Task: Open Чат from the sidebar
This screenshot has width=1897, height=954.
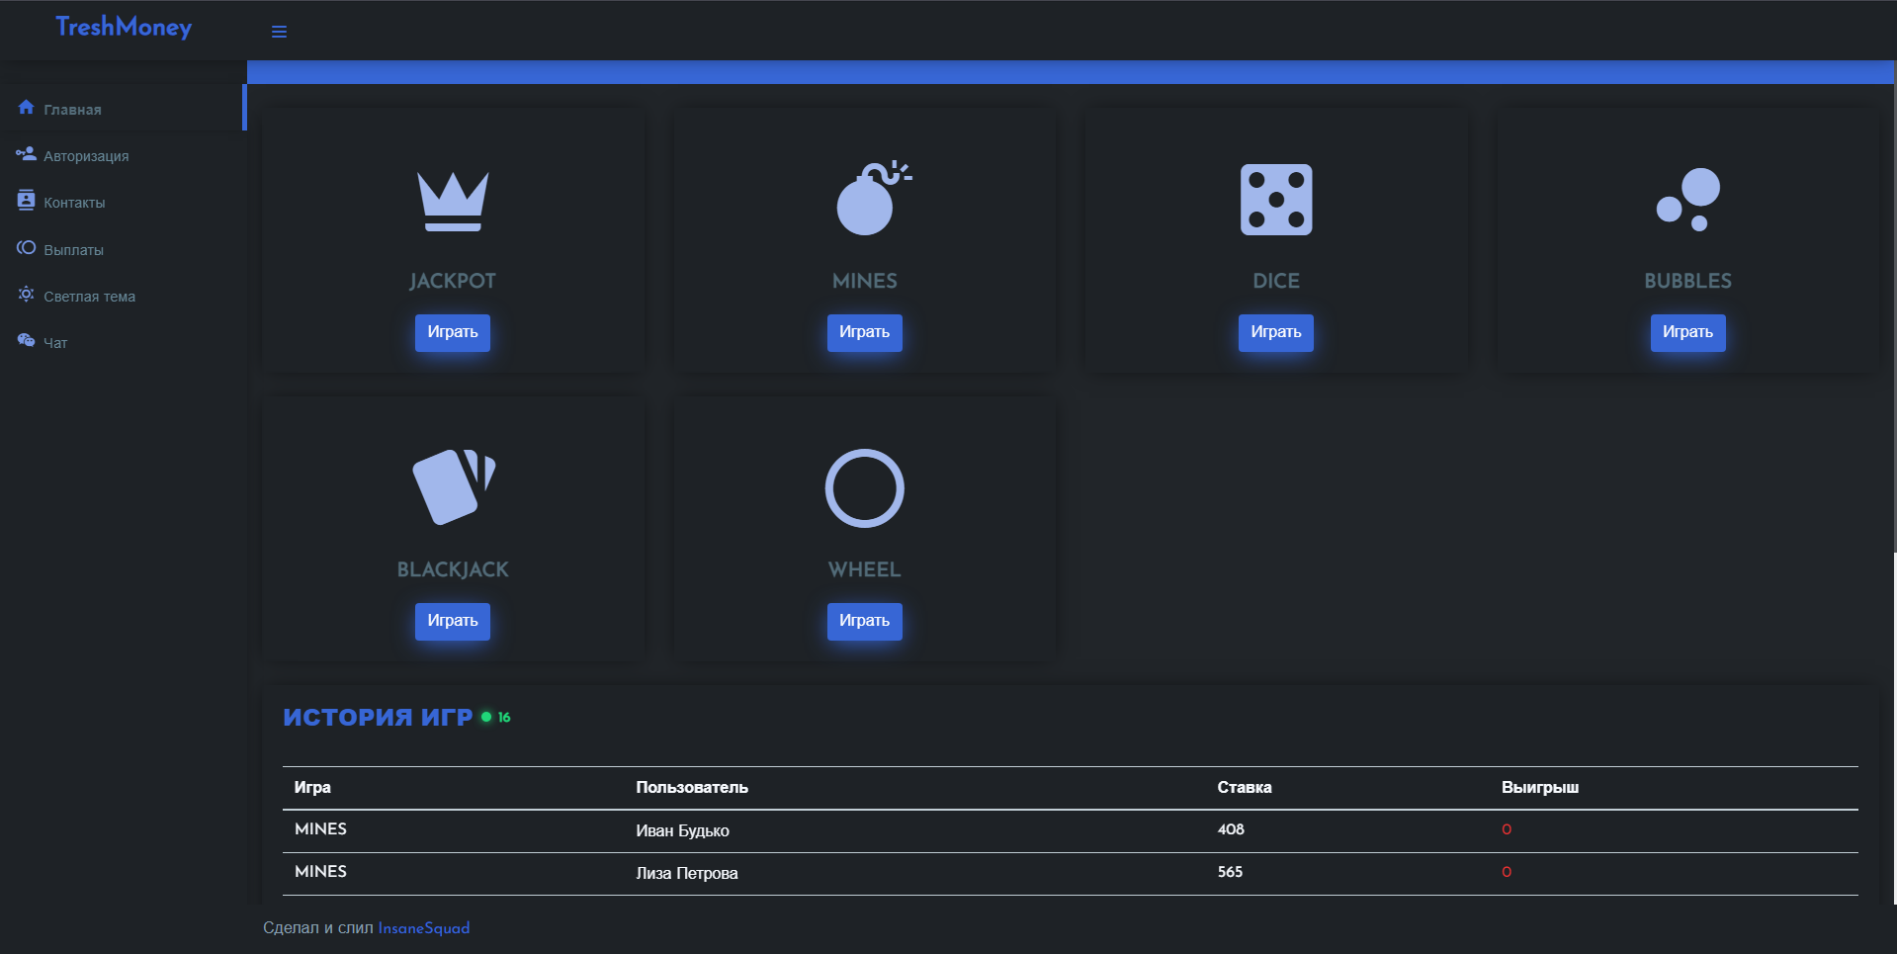Action: (55, 343)
